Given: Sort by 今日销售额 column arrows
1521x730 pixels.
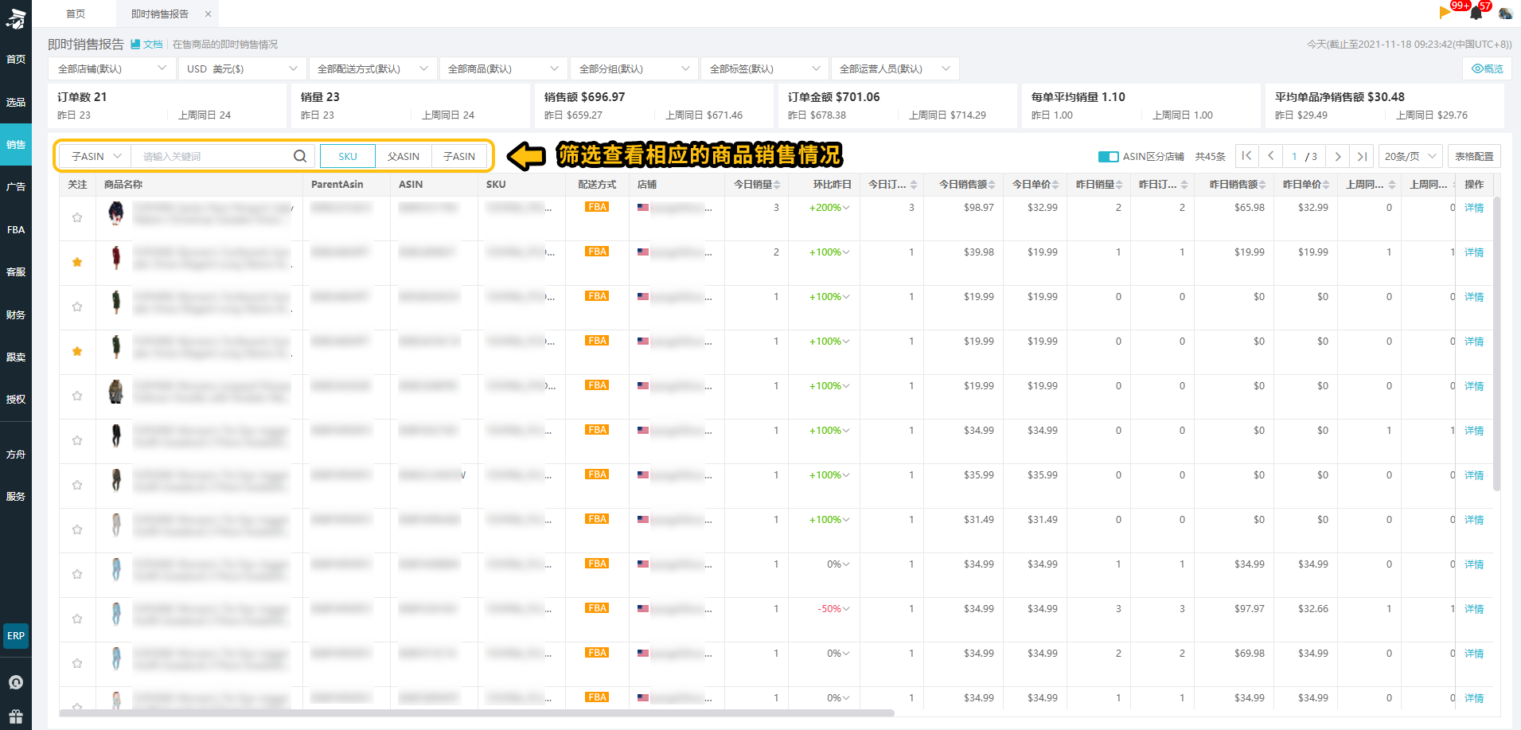Looking at the screenshot, I should tap(992, 185).
